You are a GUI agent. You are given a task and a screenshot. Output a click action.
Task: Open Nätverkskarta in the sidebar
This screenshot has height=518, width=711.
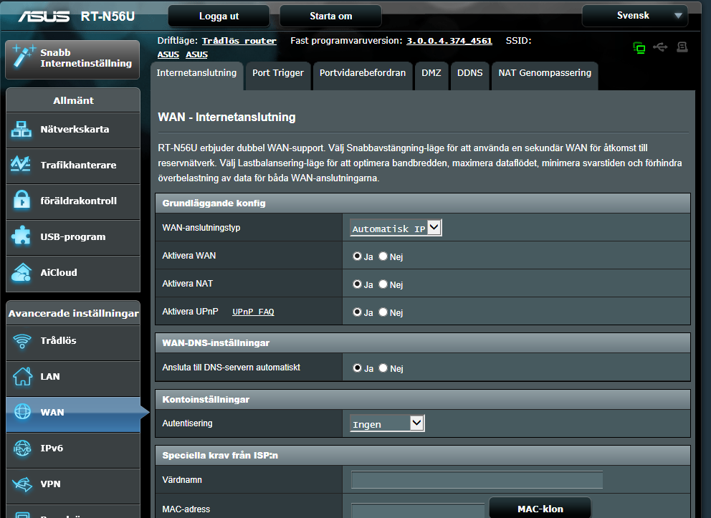(x=73, y=130)
